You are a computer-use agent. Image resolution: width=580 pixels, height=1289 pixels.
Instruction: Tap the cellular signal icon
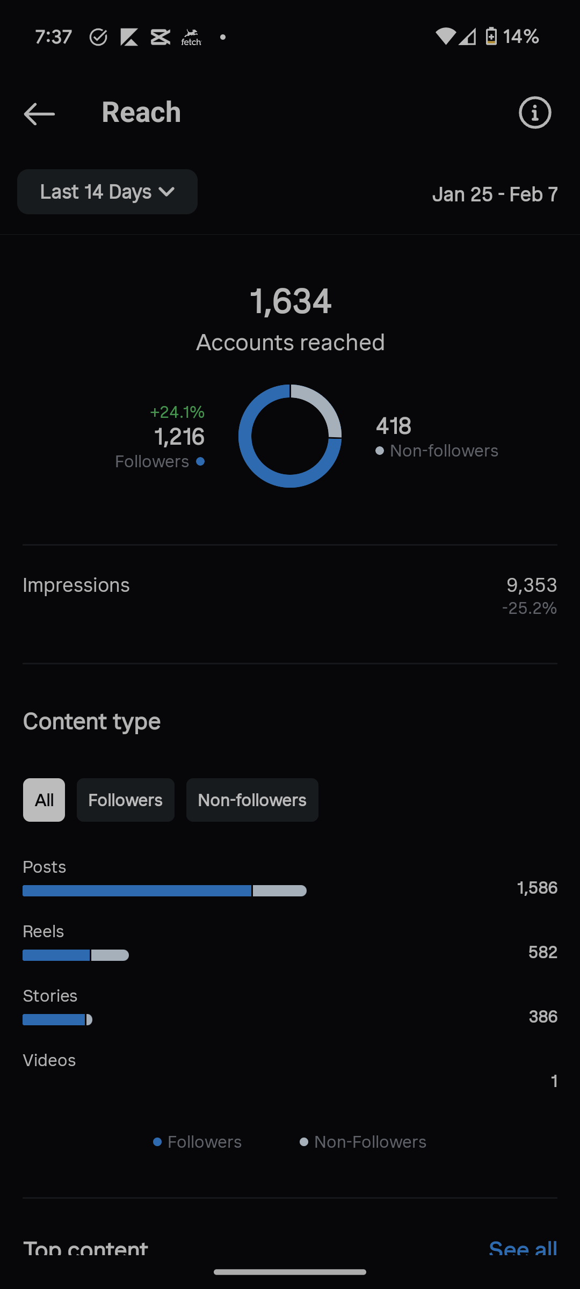pyautogui.click(x=467, y=37)
